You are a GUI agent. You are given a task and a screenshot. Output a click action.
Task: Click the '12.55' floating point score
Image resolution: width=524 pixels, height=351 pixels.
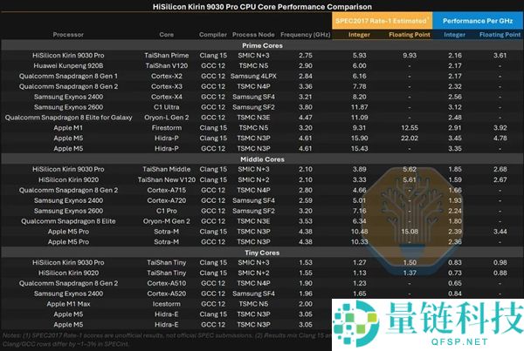(x=410, y=128)
